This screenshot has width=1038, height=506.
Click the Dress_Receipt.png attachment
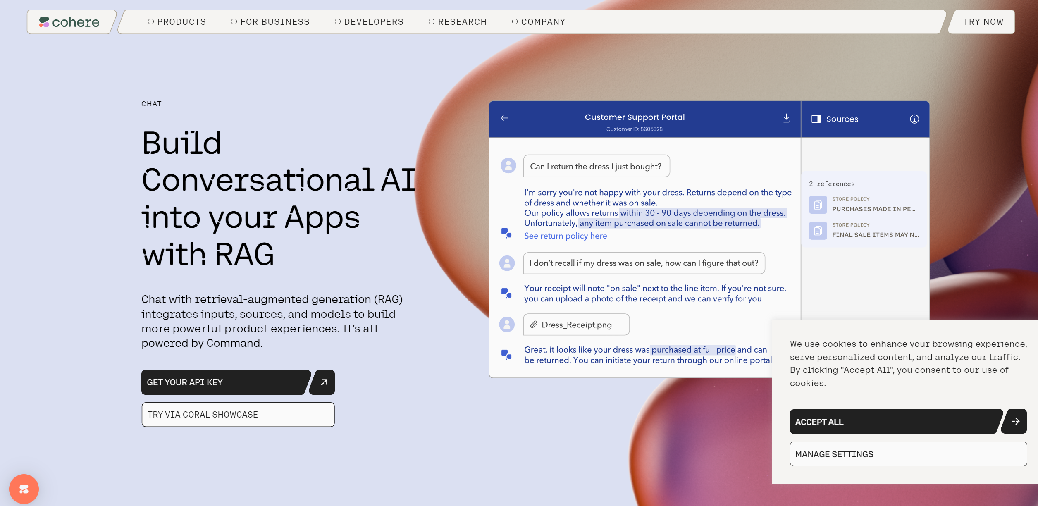tap(576, 325)
